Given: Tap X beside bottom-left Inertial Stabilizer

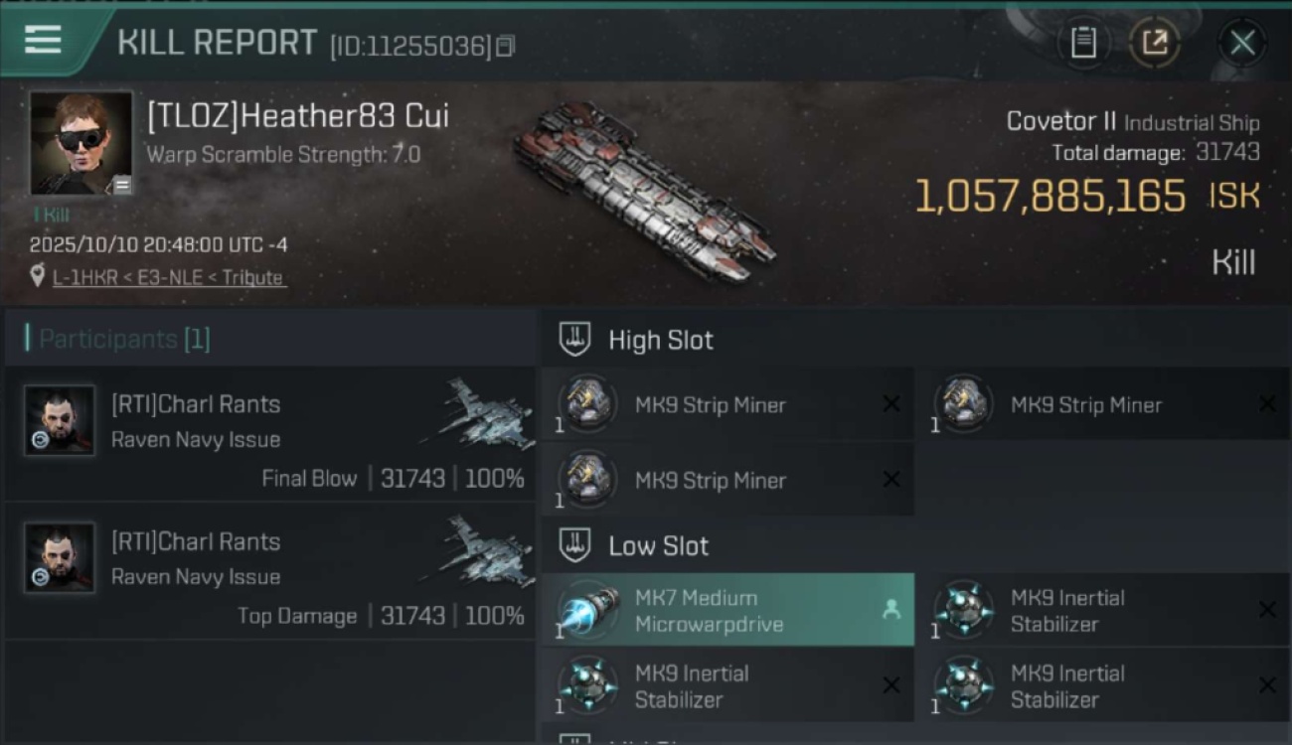Looking at the screenshot, I should (890, 685).
